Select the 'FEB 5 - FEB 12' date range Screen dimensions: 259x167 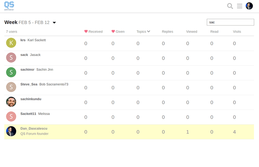click(34, 23)
